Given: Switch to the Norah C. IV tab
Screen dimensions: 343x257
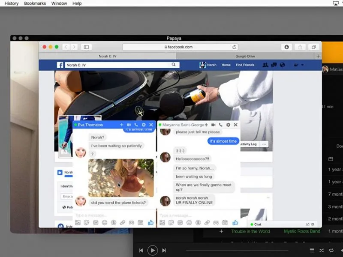Looking at the screenshot, I should pyautogui.click(x=108, y=56).
